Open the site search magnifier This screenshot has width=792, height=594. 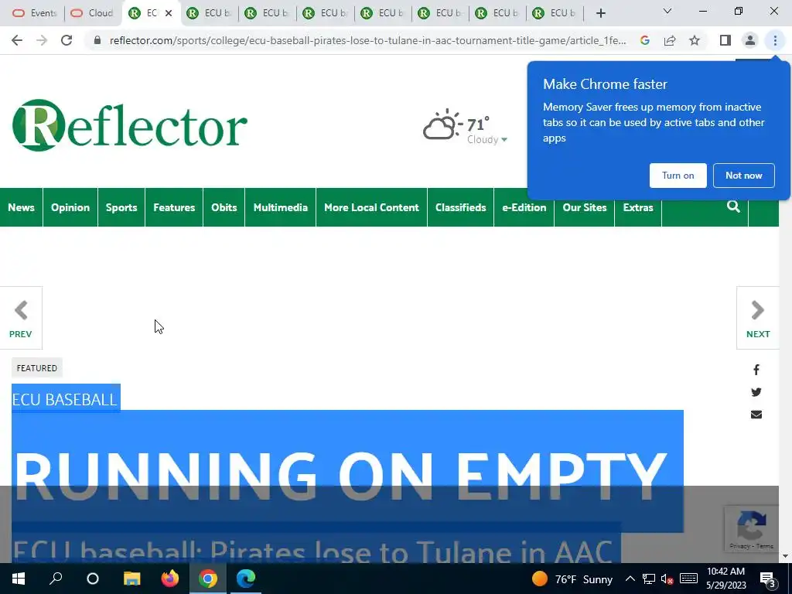[733, 206]
